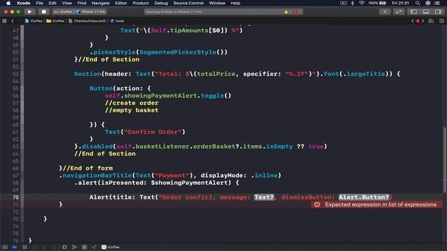
Task: Click the .disabled modifier on line 63
Action: tap(95, 146)
